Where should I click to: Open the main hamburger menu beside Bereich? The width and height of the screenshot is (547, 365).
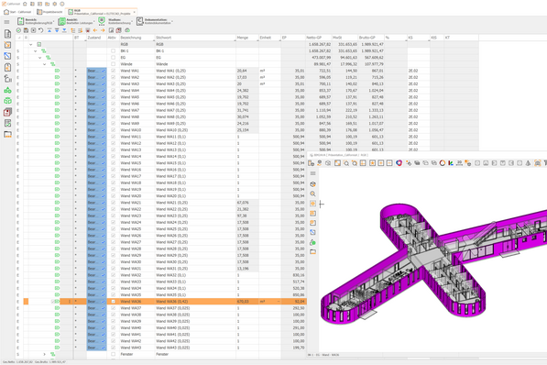[x=6, y=22]
